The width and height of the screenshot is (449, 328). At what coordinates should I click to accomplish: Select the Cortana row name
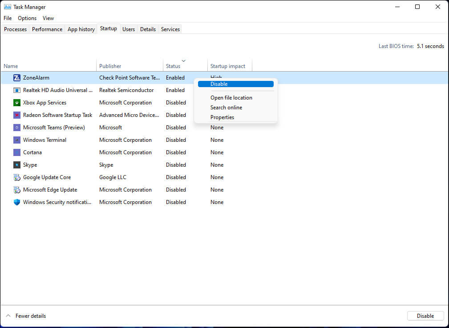(32, 152)
